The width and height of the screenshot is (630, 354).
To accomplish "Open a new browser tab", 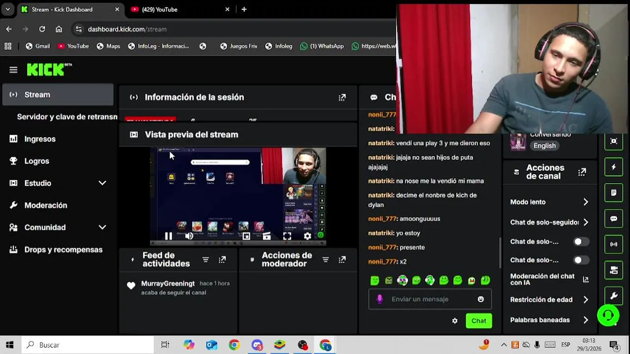I will tap(244, 9).
